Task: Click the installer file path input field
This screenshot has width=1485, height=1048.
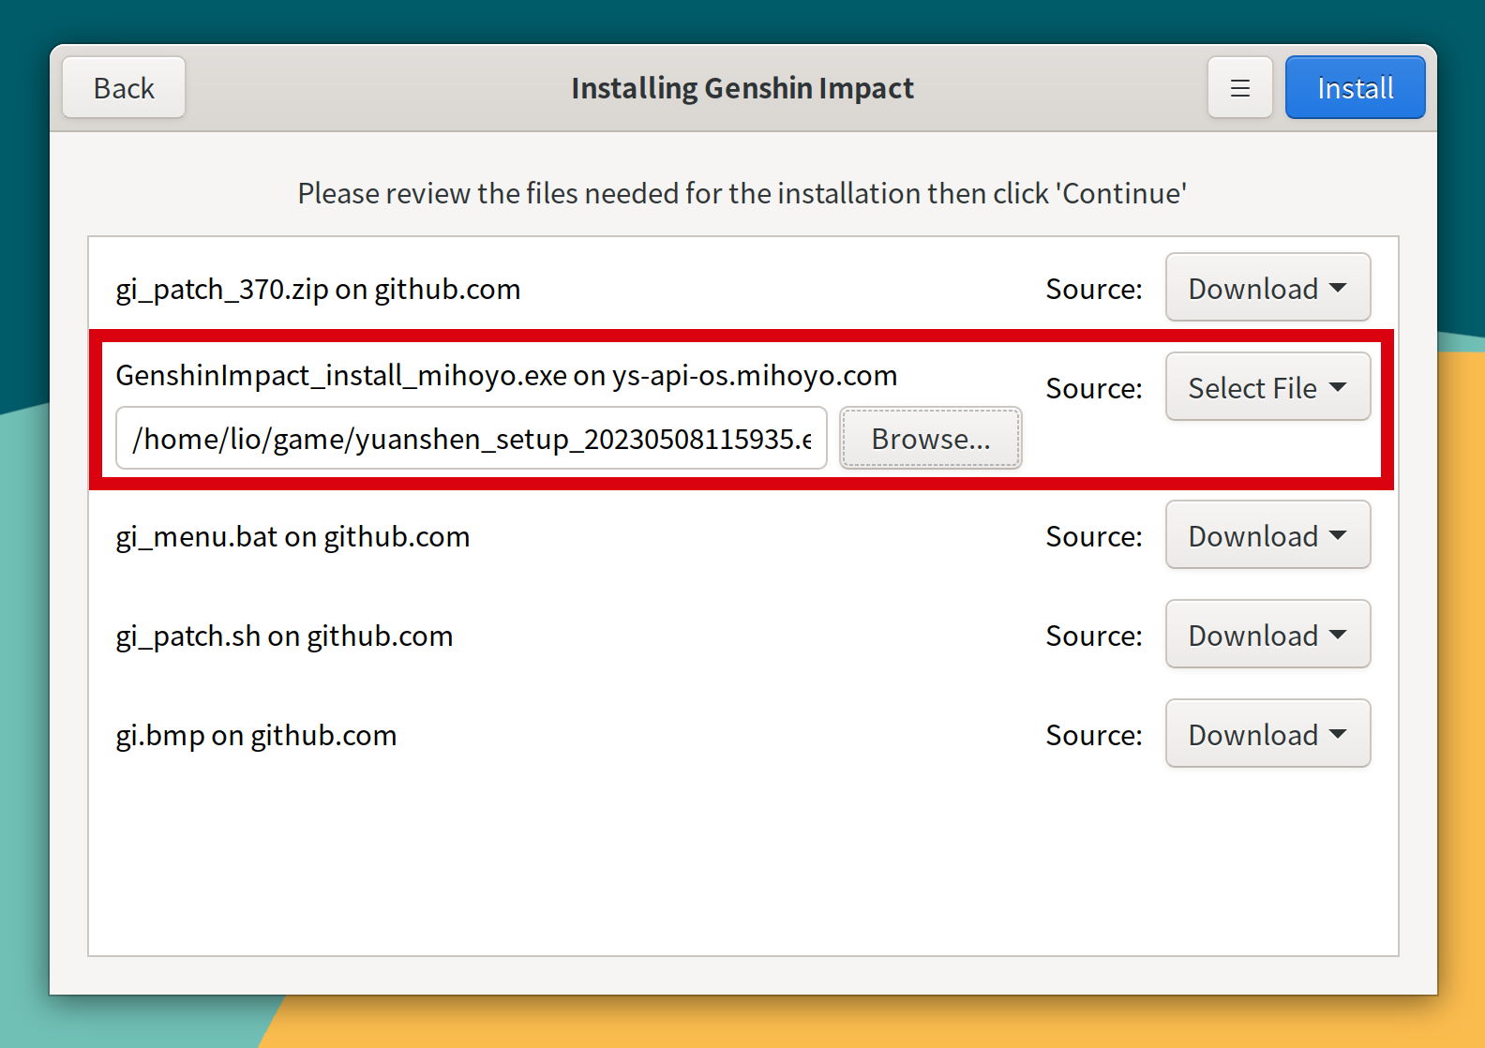Action: click(472, 438)
